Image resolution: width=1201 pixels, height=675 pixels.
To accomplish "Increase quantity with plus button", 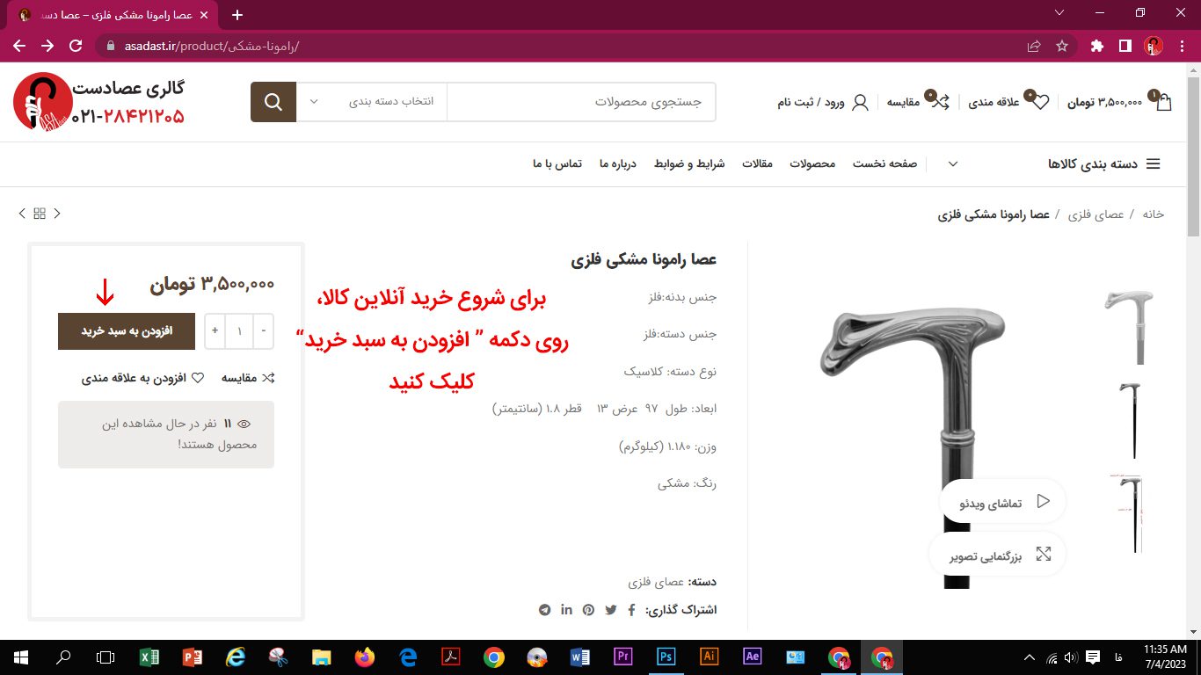I will [x=215, y=331].
